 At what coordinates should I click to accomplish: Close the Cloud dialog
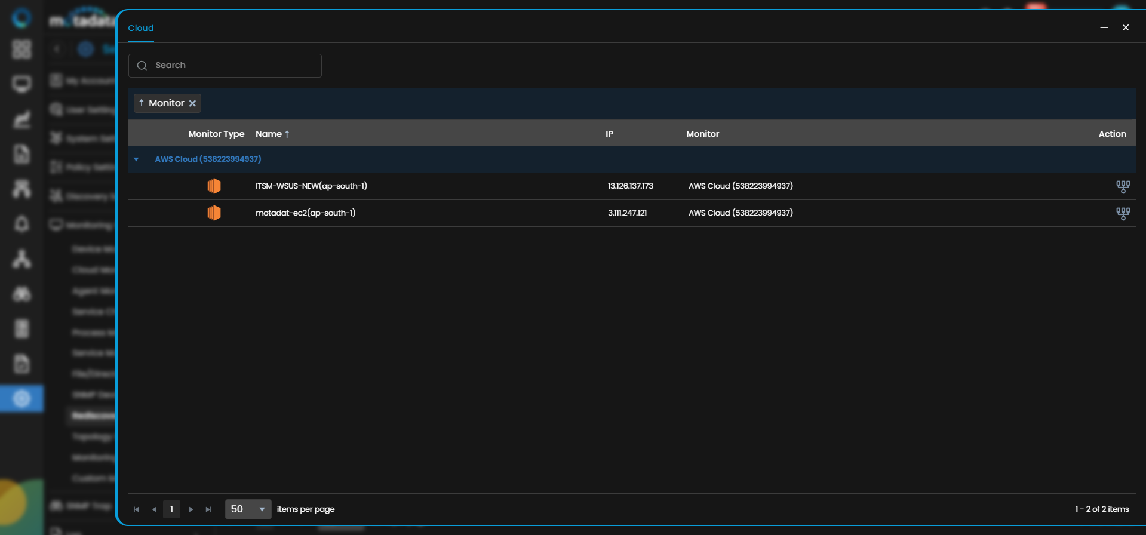pyautogui.click(x=1126, y=27)
